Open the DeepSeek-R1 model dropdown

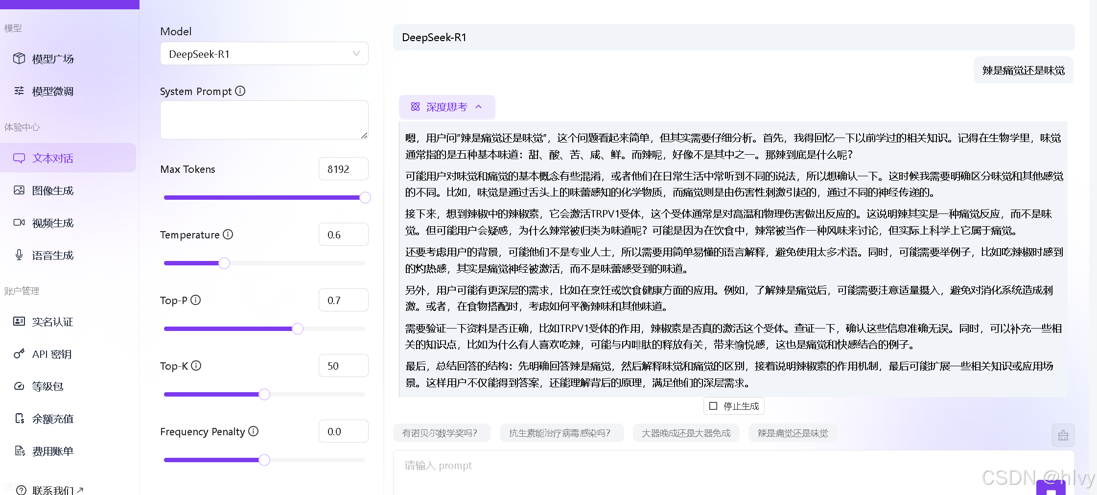tap(264, 53)
